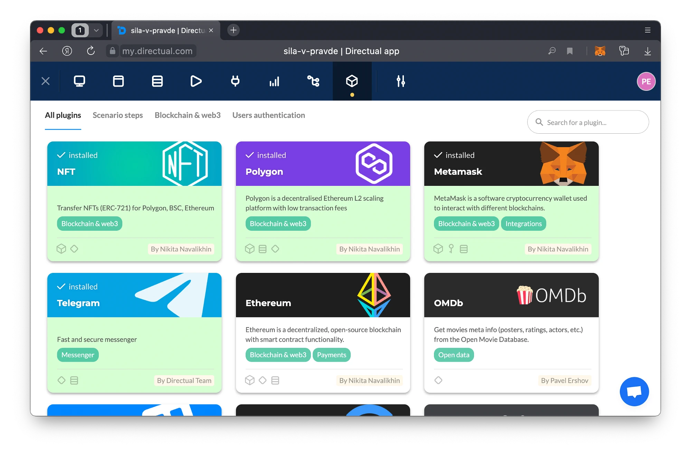Click the my.directual.com address field

click(x=157, y=51)
